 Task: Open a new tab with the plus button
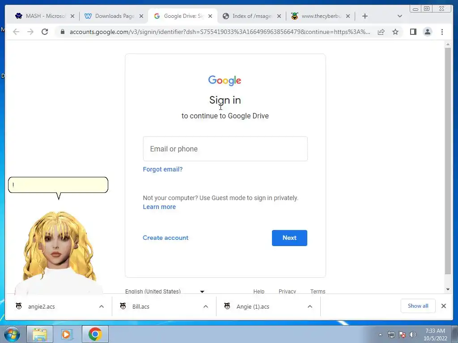(365, 16)
